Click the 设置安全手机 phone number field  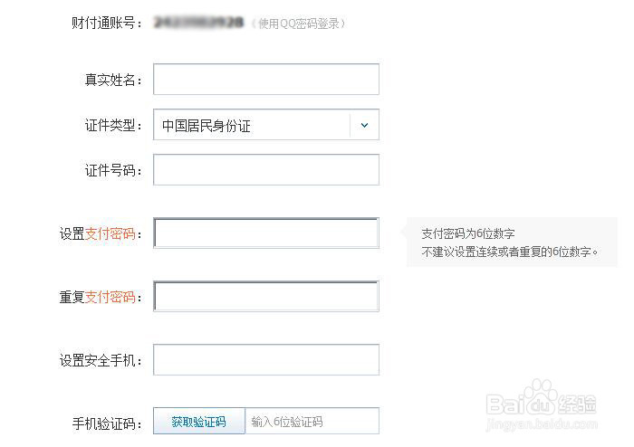point(265,360)
